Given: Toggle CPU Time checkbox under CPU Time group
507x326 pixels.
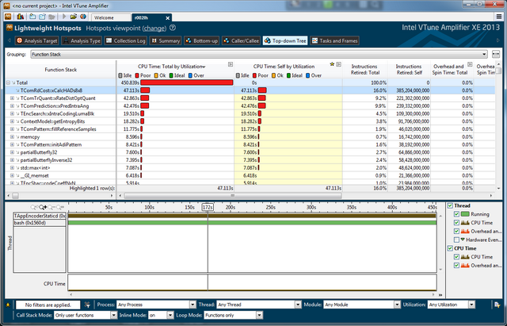Looking at the screenshot, I should coord(456,257).
